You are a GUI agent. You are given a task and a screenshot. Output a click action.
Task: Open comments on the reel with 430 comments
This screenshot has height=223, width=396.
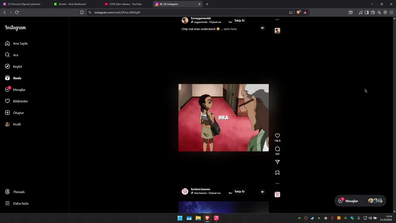click(x=277, y=149)
